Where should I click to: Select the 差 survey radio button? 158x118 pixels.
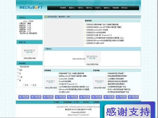pos(18,80)
